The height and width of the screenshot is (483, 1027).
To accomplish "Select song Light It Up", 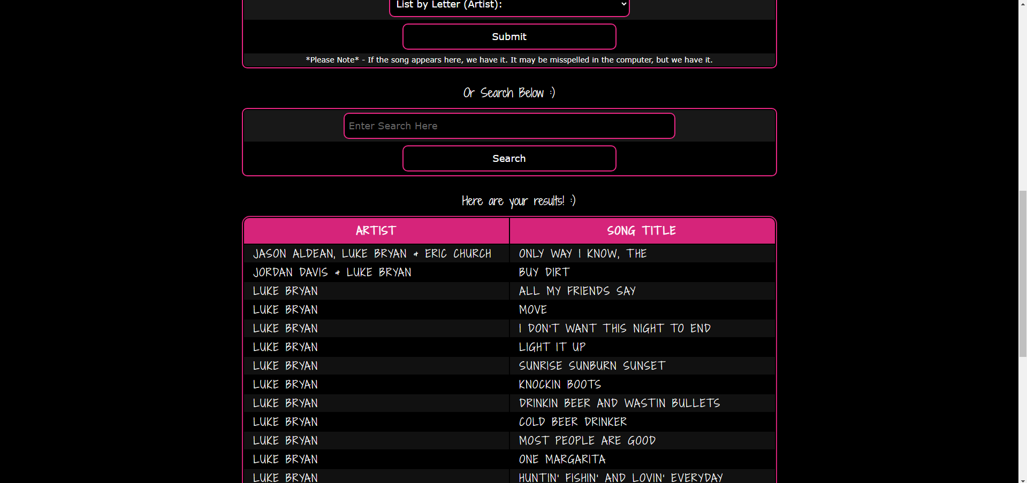I will [552, 347].
